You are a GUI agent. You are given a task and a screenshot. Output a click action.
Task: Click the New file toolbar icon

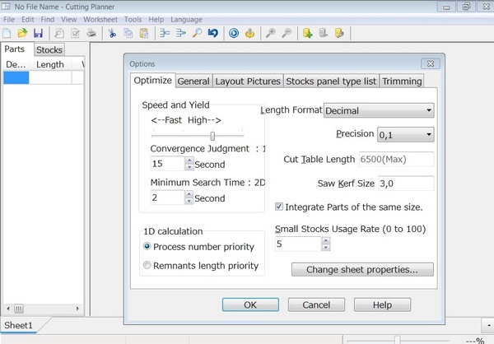[x=7, y=33]
